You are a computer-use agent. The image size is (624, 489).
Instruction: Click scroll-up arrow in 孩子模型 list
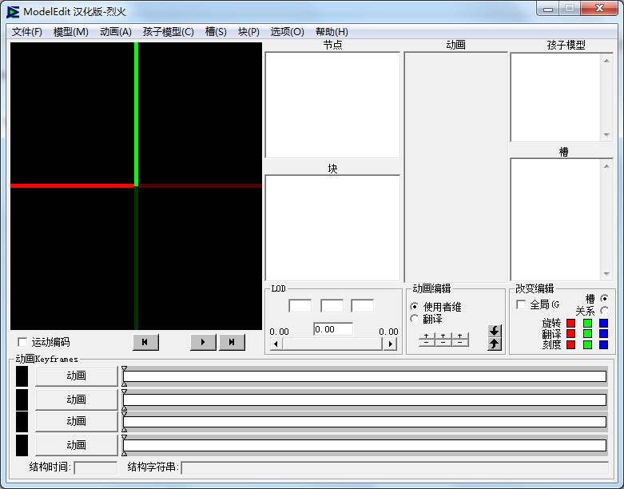click(x=606, y=61)
